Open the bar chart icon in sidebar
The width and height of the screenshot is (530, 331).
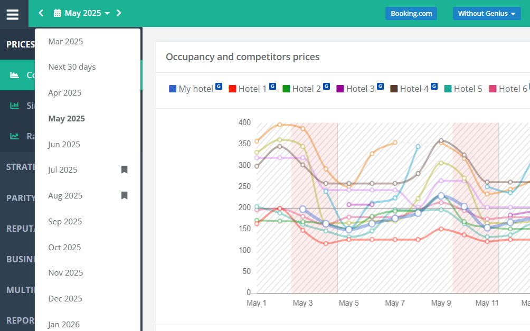14,106
